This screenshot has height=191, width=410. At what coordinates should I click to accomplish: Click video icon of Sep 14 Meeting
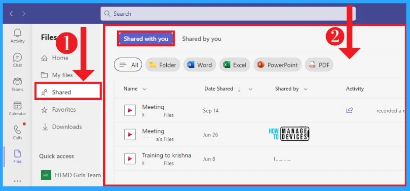[130, 110]
